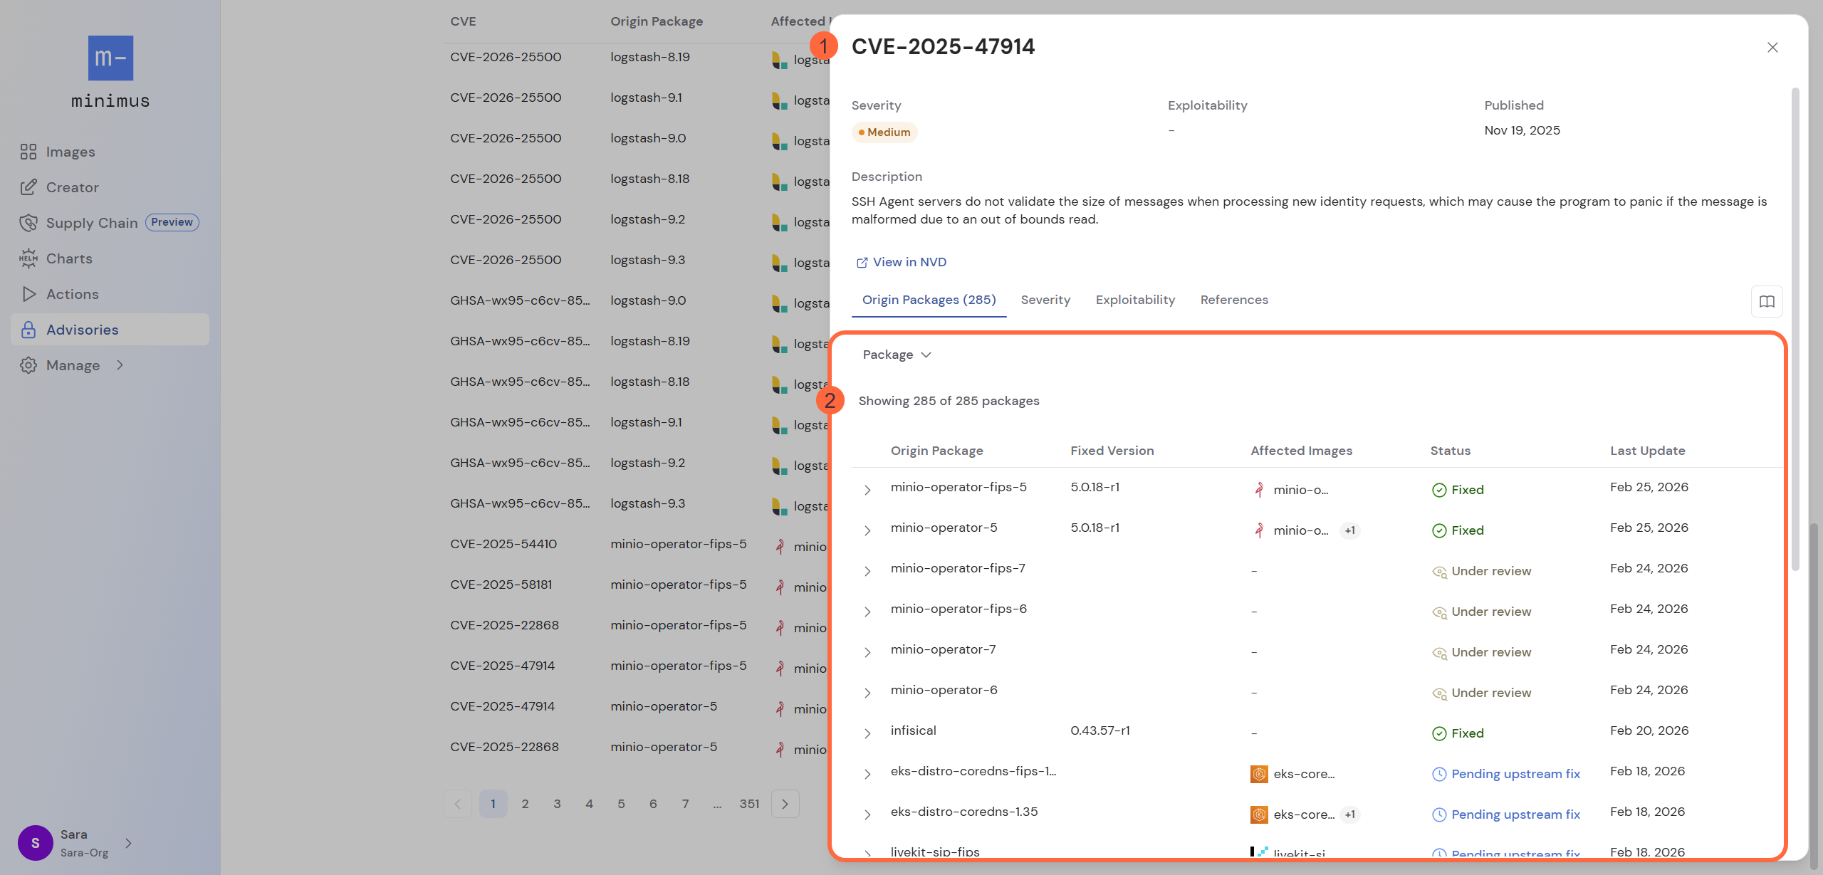Expand the minio-operator-fips-5 package row
1823x875 pixels.
[867, 490]
